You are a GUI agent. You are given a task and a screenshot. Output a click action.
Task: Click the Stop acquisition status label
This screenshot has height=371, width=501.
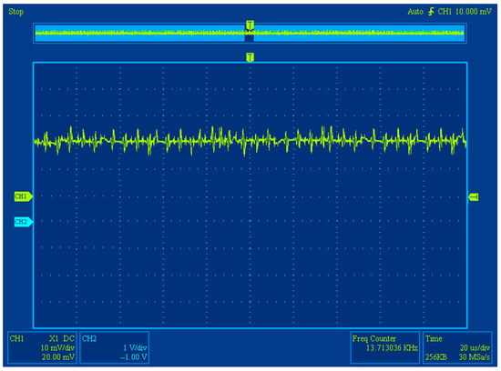point(16,12)
